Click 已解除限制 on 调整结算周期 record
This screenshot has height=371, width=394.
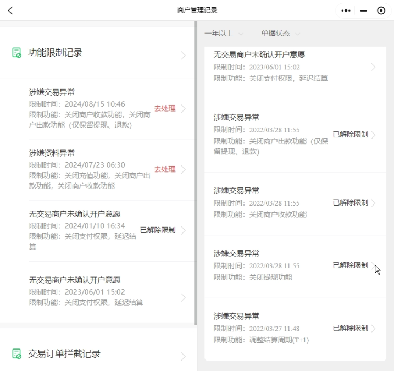[x=350, y=328]
